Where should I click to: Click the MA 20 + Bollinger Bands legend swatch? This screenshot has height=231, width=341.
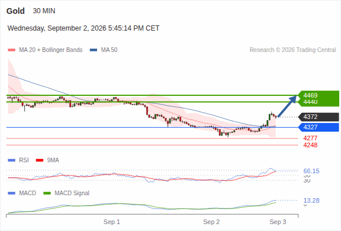point(12,50)
